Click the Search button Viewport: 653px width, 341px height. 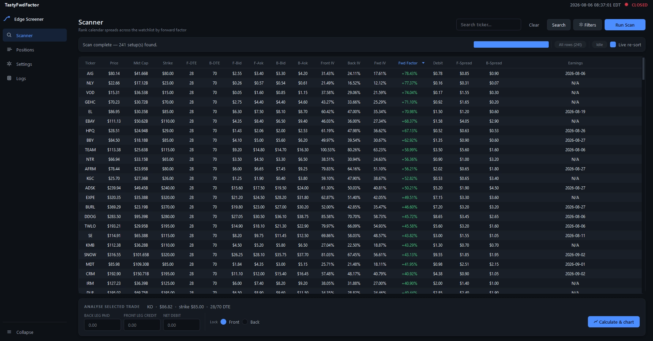(x=559, y=25)
